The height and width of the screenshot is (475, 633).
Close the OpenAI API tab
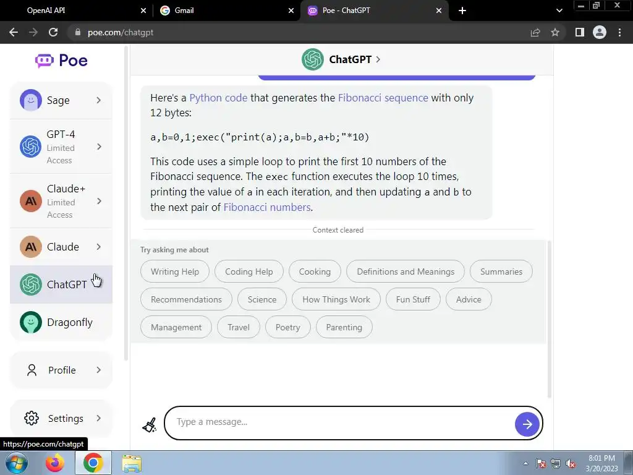pos(143,11)
